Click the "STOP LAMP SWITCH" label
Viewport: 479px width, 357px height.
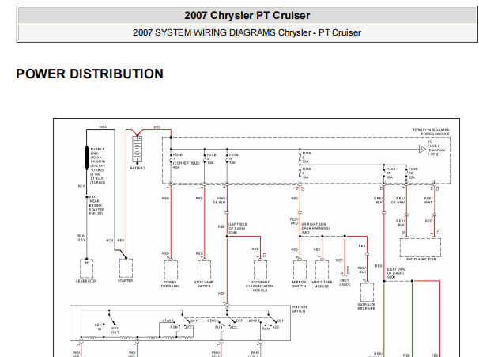tap(204, 284)
